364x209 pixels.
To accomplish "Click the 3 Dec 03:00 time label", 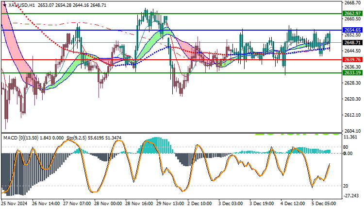I will click(231, 204).
